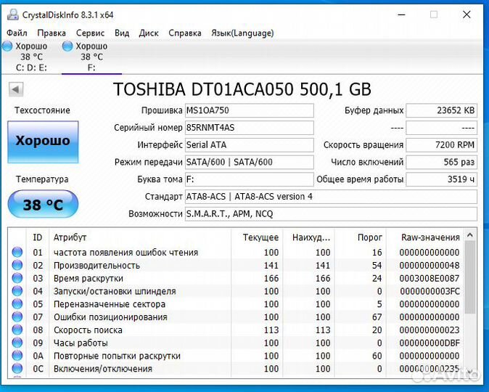Select Ошибки позиционирования attribute name

(x=110, y=317)
